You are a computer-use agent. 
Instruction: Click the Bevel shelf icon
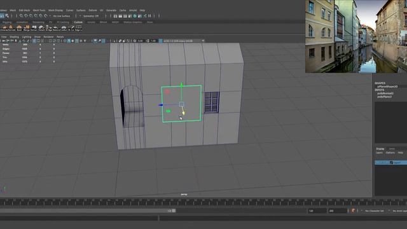(19, 27)
